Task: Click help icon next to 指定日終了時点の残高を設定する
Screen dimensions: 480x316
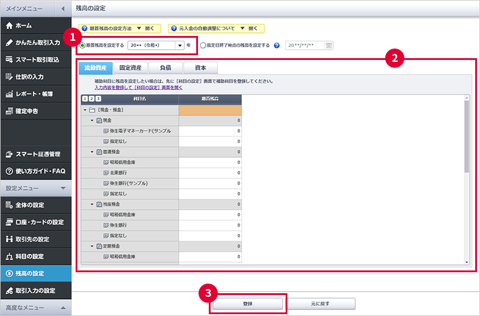Action: coord(277,45)
